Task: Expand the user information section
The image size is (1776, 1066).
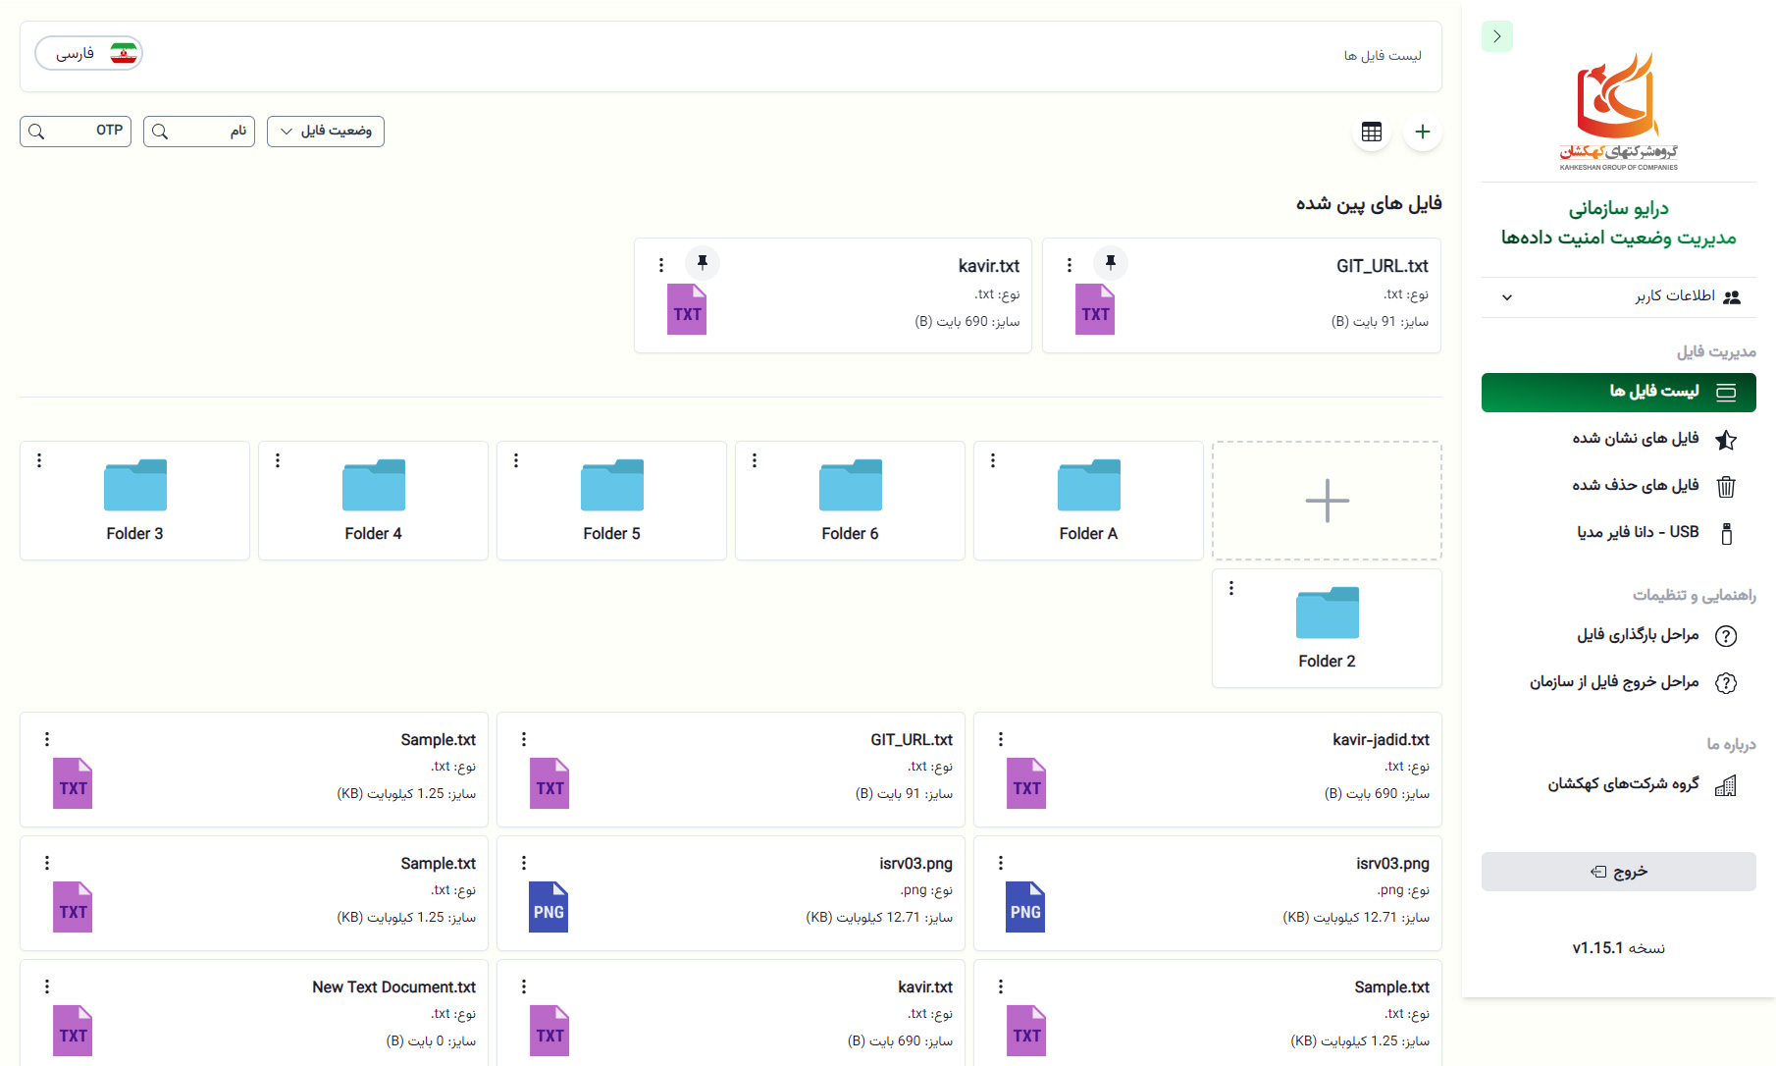Action: [x=1619, y=296]
